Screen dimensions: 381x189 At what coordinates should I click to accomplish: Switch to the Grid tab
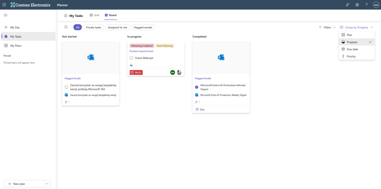(x=95, y=15)
